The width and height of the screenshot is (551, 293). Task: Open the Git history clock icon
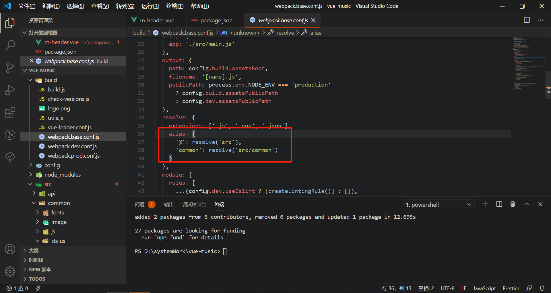tap(10, 135)
